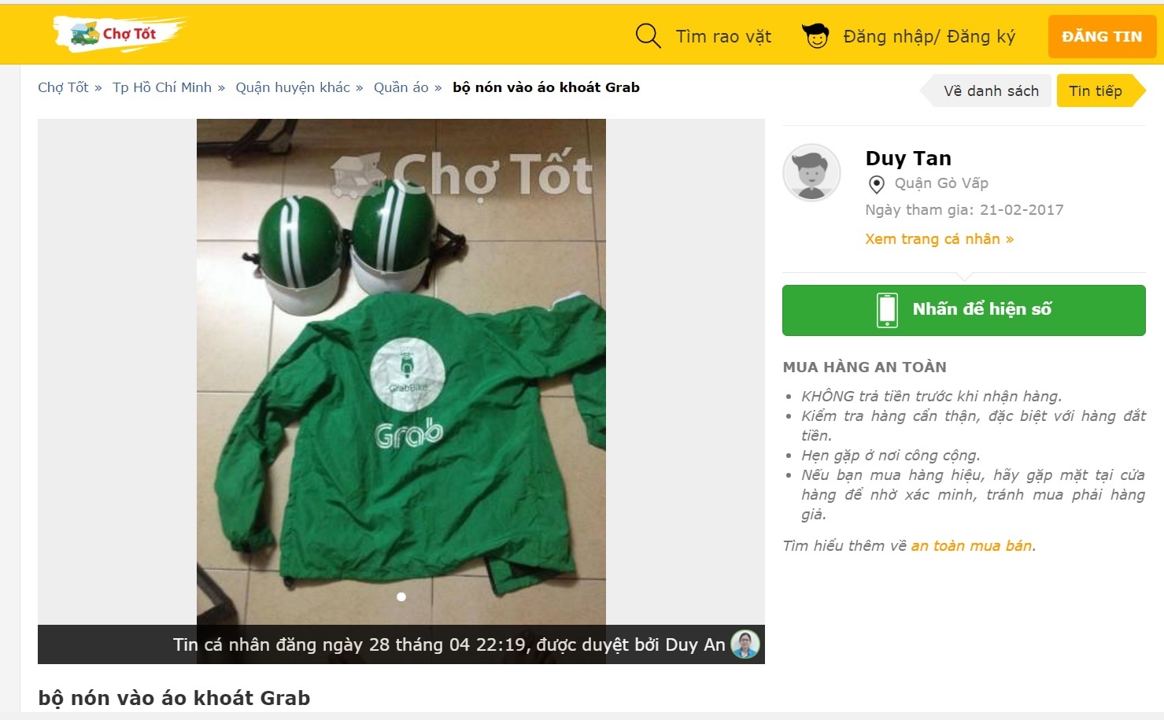Screen dimensions: 1164x720
Task: Reveal the seller's number via Nhấn để hiện số
Action: (963, 309)
